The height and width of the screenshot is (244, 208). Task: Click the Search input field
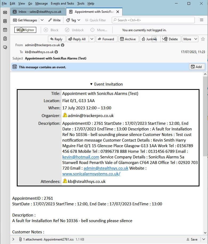[153, 20]
